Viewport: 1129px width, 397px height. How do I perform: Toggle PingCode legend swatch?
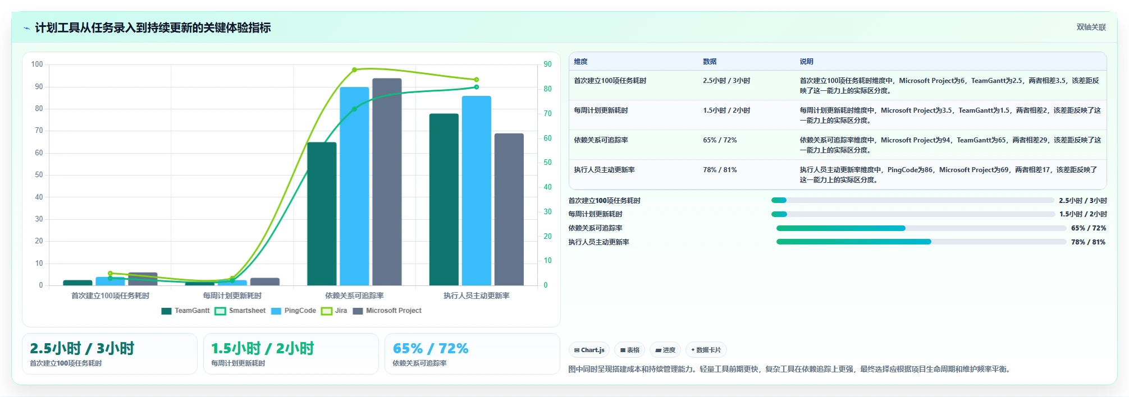(x=276, y=311)
